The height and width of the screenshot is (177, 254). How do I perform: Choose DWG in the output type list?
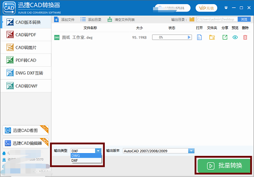[86, 155]
